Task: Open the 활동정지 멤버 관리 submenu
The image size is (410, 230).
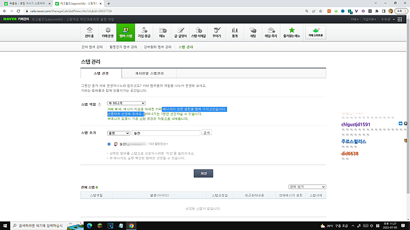Action: click(123, 47)
